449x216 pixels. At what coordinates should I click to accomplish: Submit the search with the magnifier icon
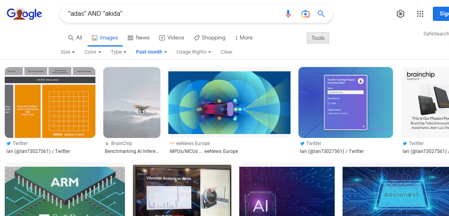point(321,14)
